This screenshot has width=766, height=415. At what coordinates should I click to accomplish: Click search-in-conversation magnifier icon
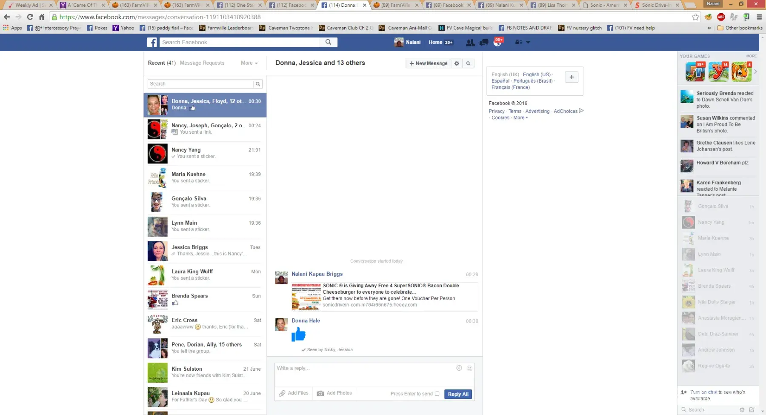click(x=468, y=63)
